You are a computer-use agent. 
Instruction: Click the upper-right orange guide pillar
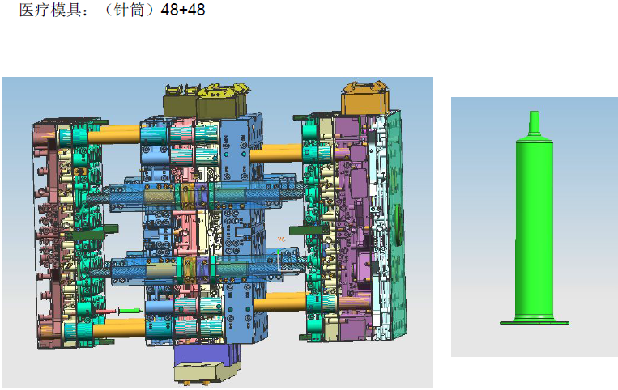click(275, 152)
